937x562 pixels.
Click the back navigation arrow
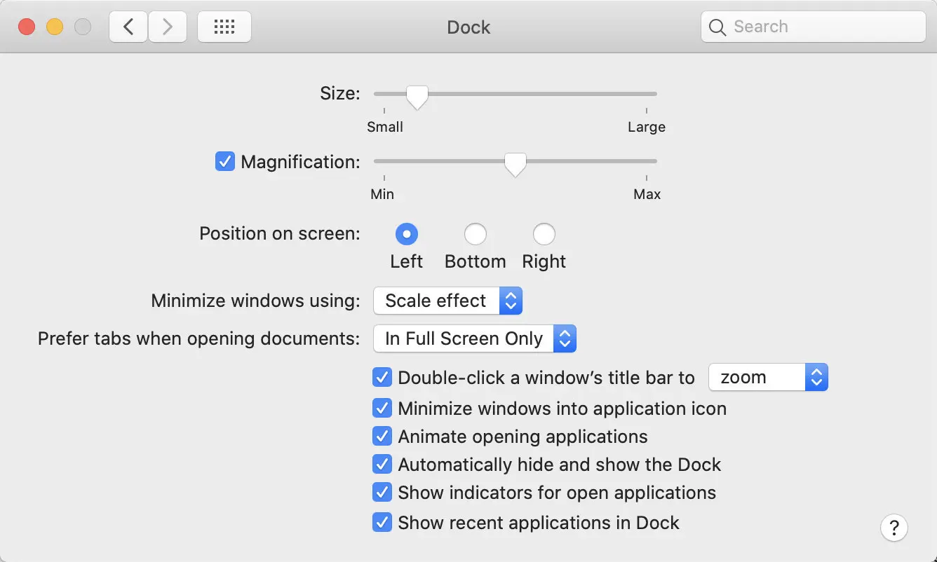click(128, 26)
